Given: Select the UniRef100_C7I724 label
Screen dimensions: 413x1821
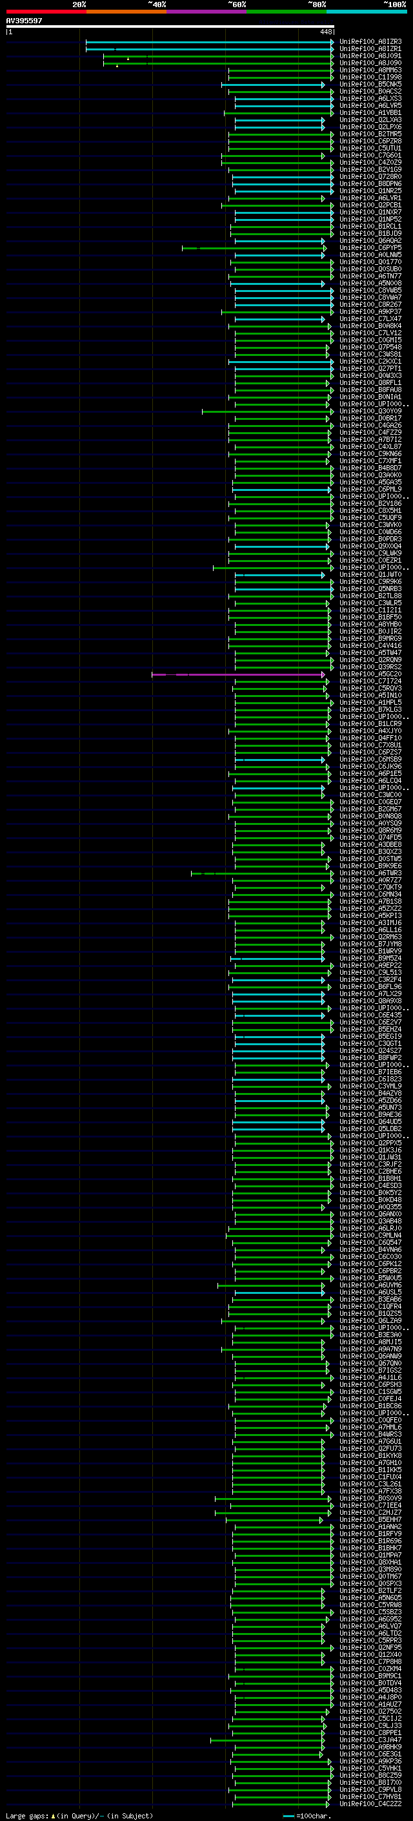Looking at the screenshot, I should pyautogui.click(x=370, y=682).
